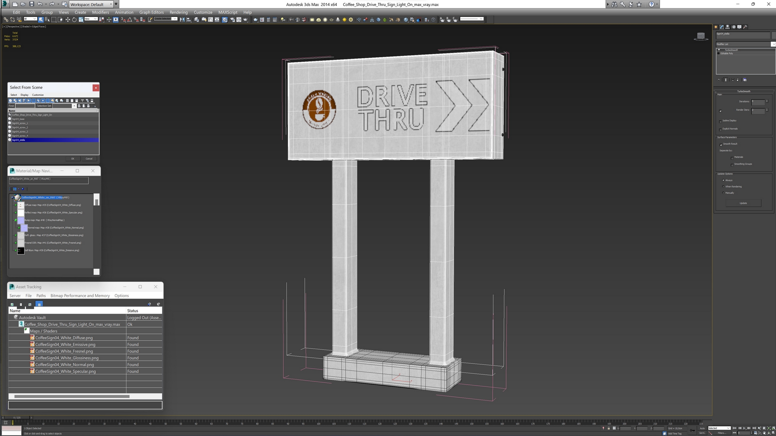The image size is (776, 436).
Task: Click the Update button in TurboSmooth
Action: [743, 203]
